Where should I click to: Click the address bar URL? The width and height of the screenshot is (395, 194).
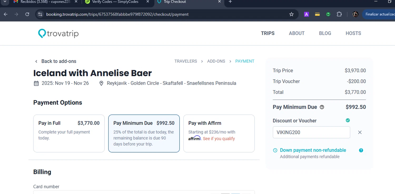[x=117, y=14]
